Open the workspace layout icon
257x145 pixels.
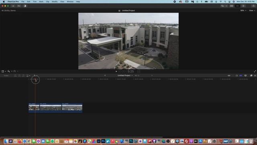tap(222, 6)
